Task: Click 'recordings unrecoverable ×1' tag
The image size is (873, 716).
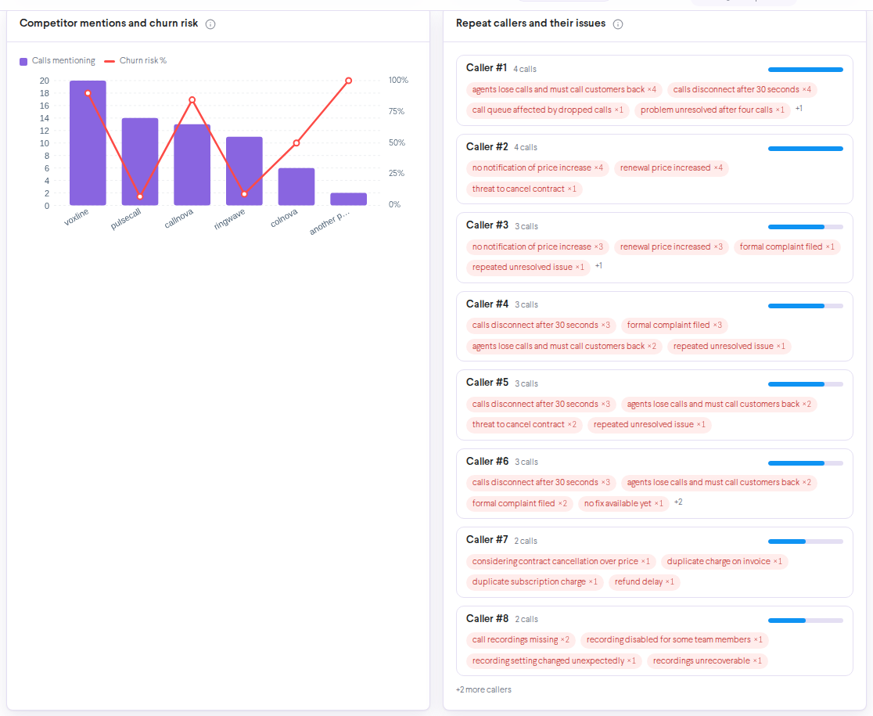Action: [x=707, y=661]
